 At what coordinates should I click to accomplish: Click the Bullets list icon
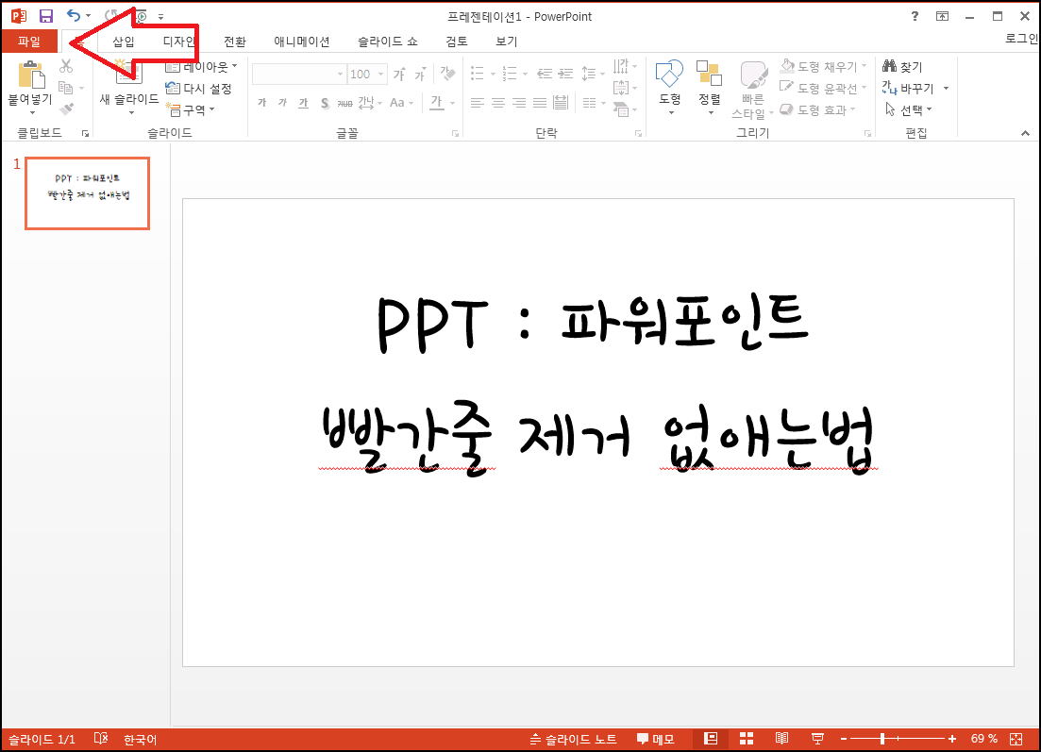[x=477, y=73]
